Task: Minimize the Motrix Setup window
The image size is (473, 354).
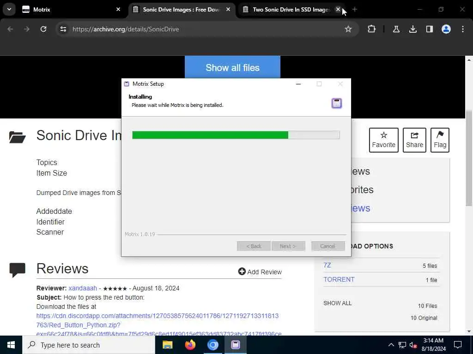Action: [x=298, y=84]
